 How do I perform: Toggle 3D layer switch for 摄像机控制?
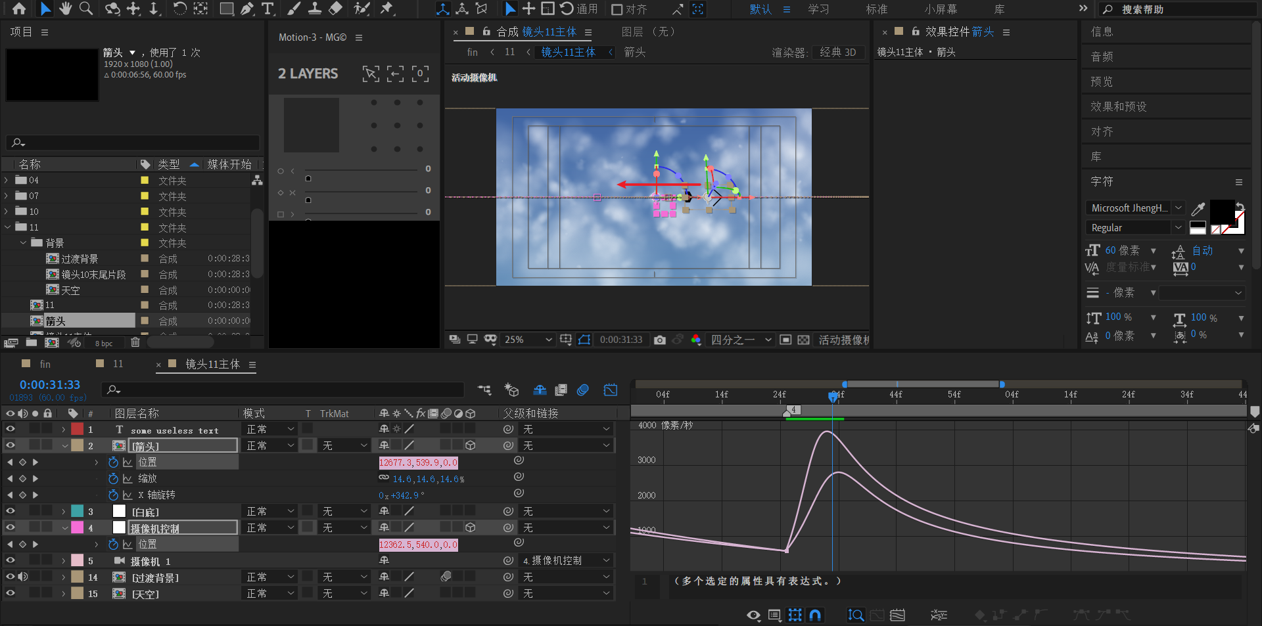[471, 527]
